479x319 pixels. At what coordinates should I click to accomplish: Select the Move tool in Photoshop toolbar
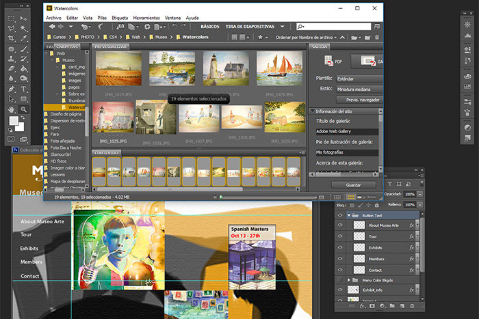click(23, 18)
